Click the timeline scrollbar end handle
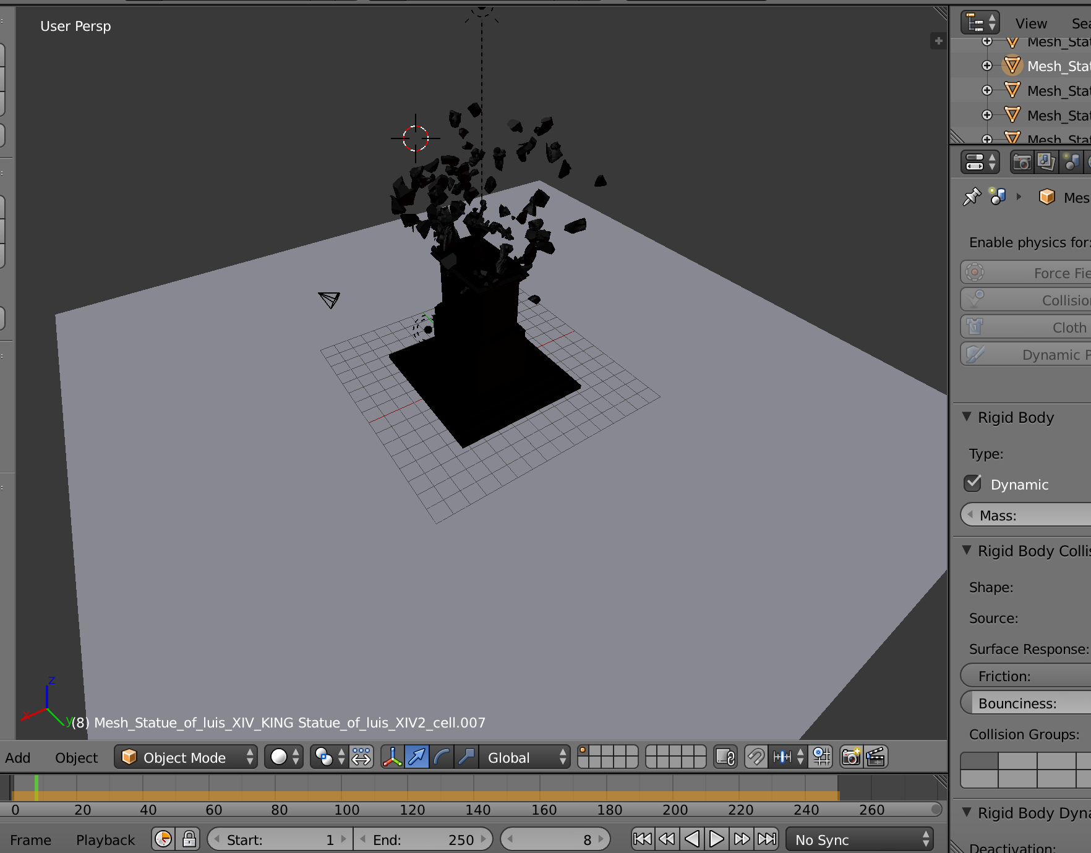1091x853 pixels. point(936,809)
